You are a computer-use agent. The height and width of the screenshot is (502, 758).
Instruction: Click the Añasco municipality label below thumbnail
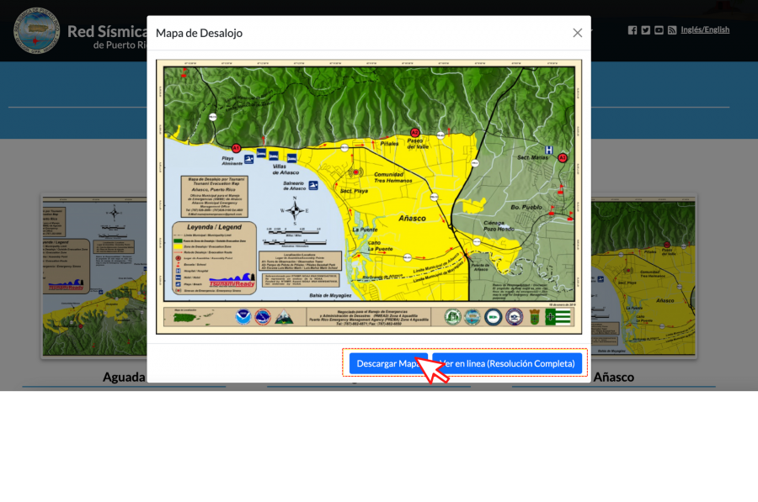point(613,378)
